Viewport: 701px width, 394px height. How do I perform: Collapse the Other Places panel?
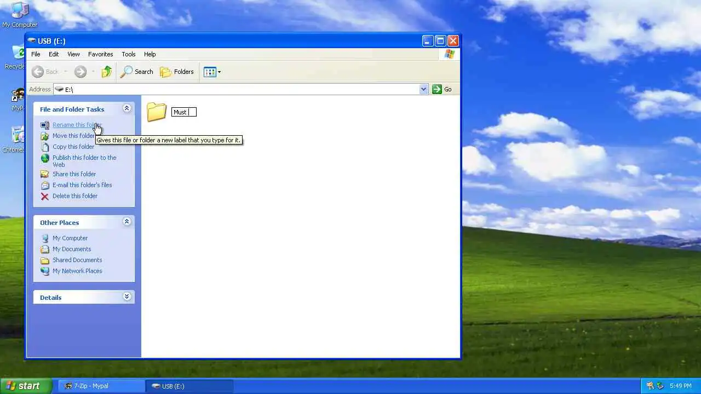pyautogui.click(x=127, y=222)
